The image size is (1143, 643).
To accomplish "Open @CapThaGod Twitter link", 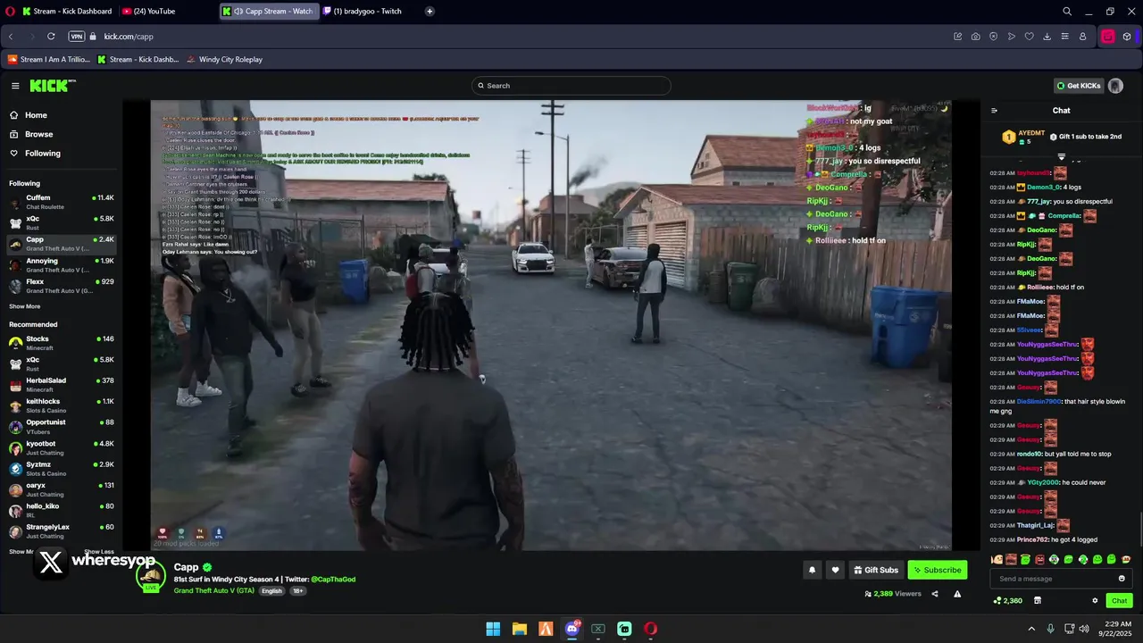I will coord(333,580).
